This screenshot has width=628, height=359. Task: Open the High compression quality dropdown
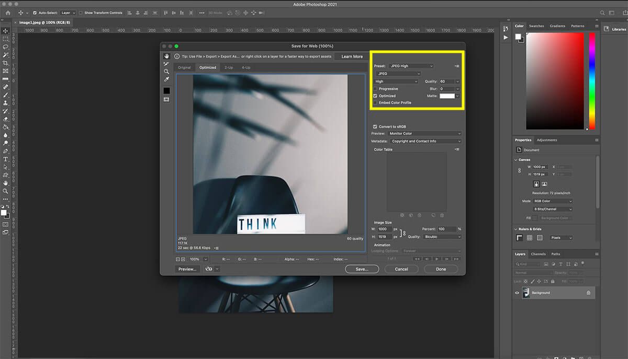click(x=397, y=82)
